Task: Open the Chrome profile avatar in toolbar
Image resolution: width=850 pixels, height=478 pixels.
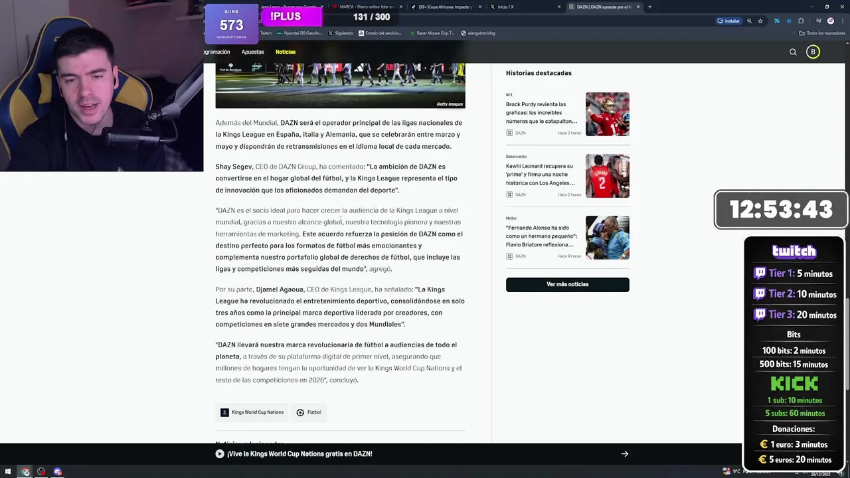Action: pos(831,21)
